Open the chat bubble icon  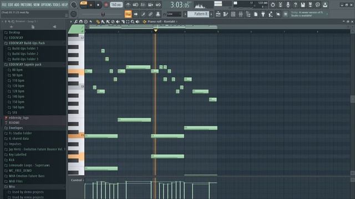click(x=318, y=4)
